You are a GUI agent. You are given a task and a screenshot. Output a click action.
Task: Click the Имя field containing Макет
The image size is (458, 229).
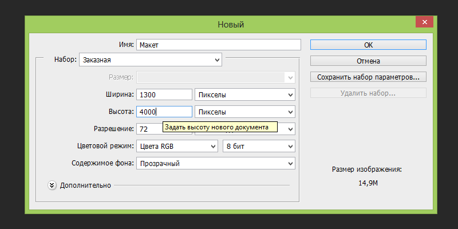coord(218,45)
